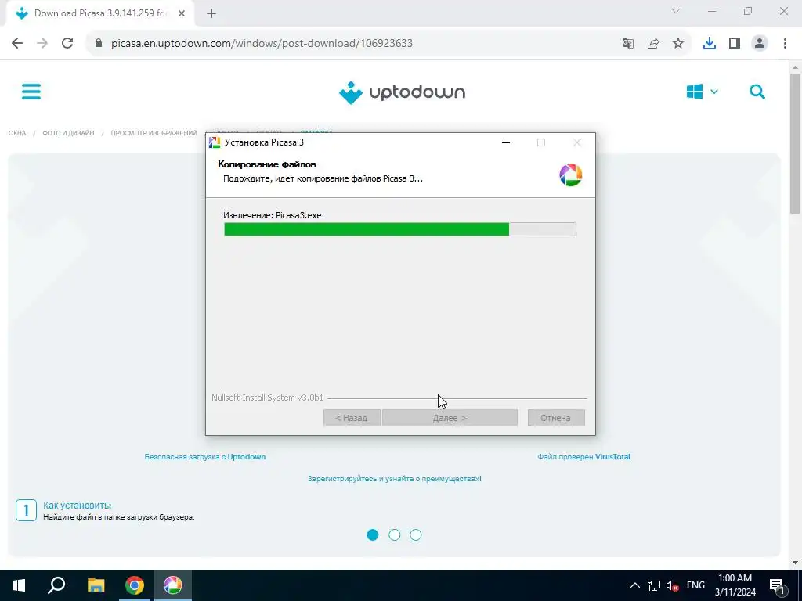Open Chrome three-dot menu

click(785, 43)
